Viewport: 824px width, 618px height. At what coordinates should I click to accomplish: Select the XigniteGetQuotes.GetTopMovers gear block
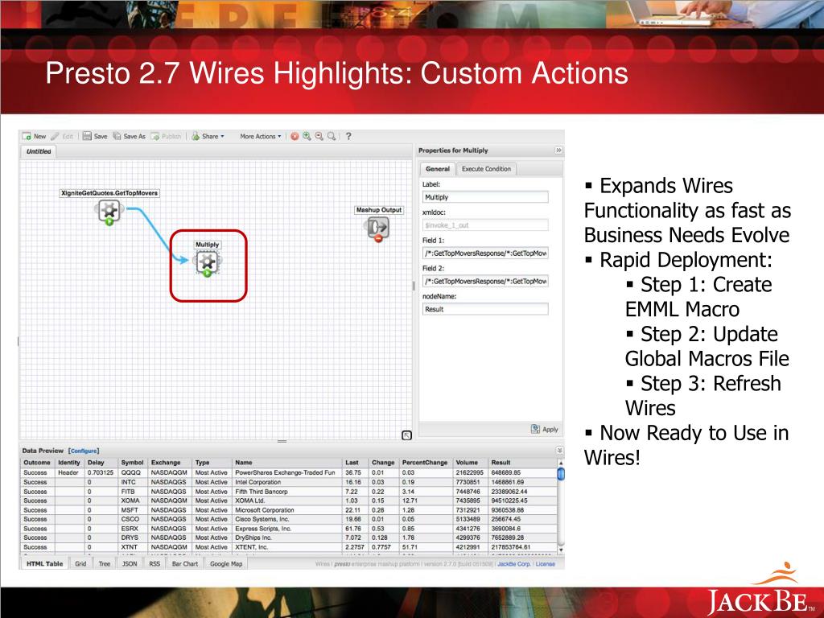[x=109, y=211]
